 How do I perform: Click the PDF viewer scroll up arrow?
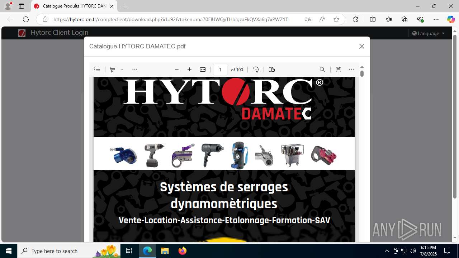(x=362, y=67)
